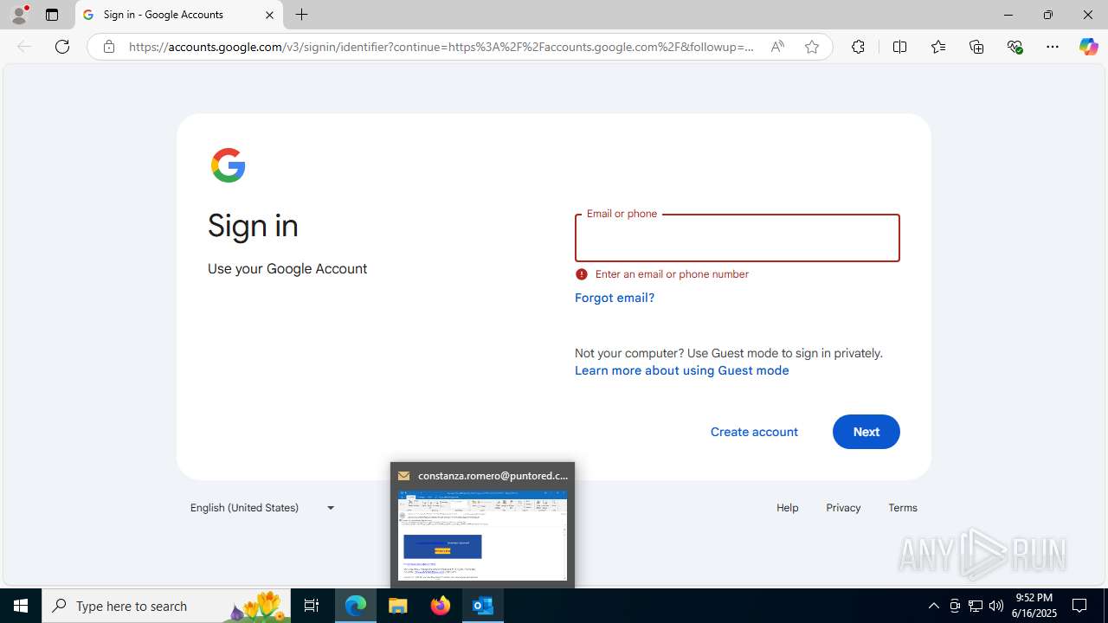Viewport: 1108px width, 623px height.
Task: Refresh the current page
Action: 62,47
